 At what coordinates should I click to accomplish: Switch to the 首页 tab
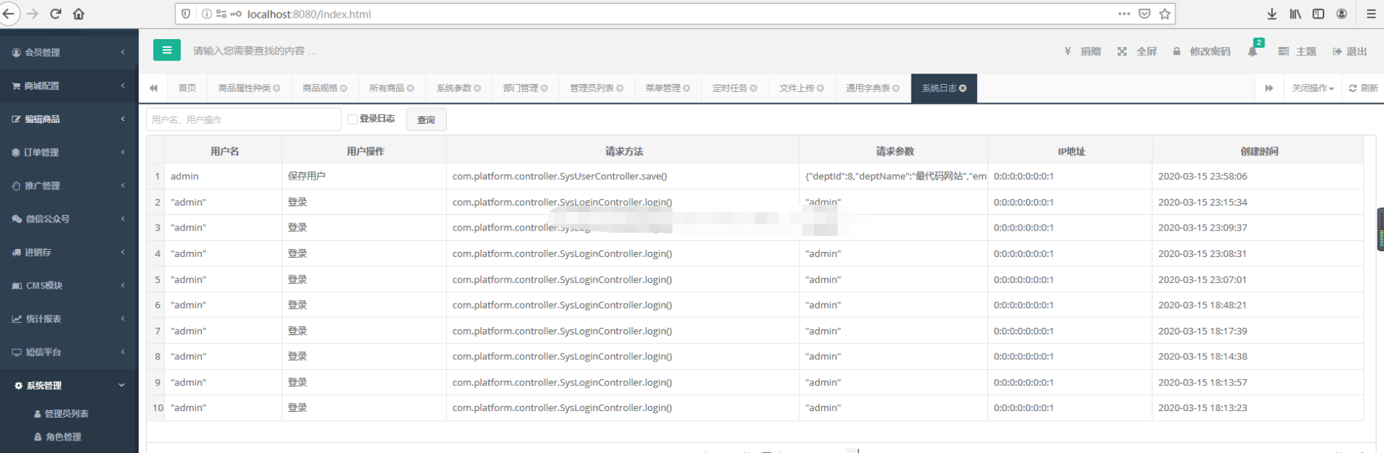(x=187, y=88)
